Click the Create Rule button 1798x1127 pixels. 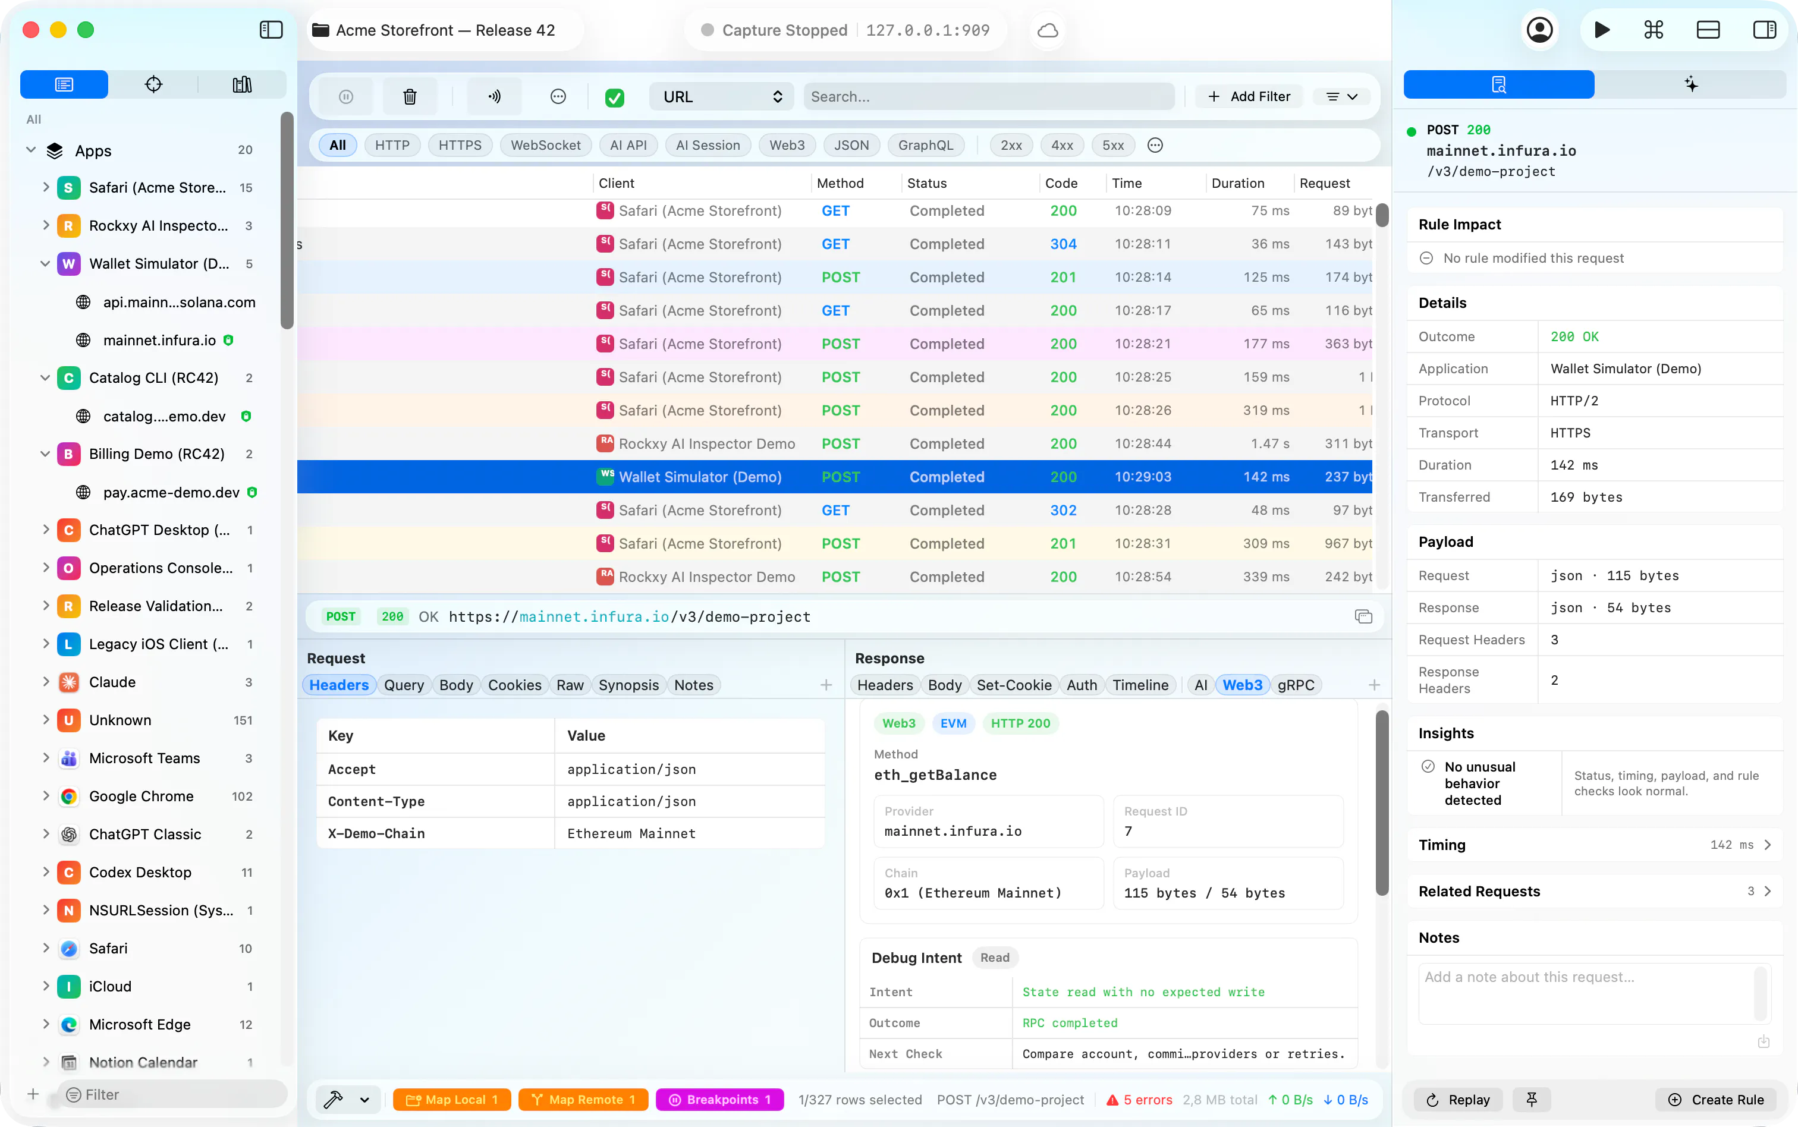tap(1715, 1100)
